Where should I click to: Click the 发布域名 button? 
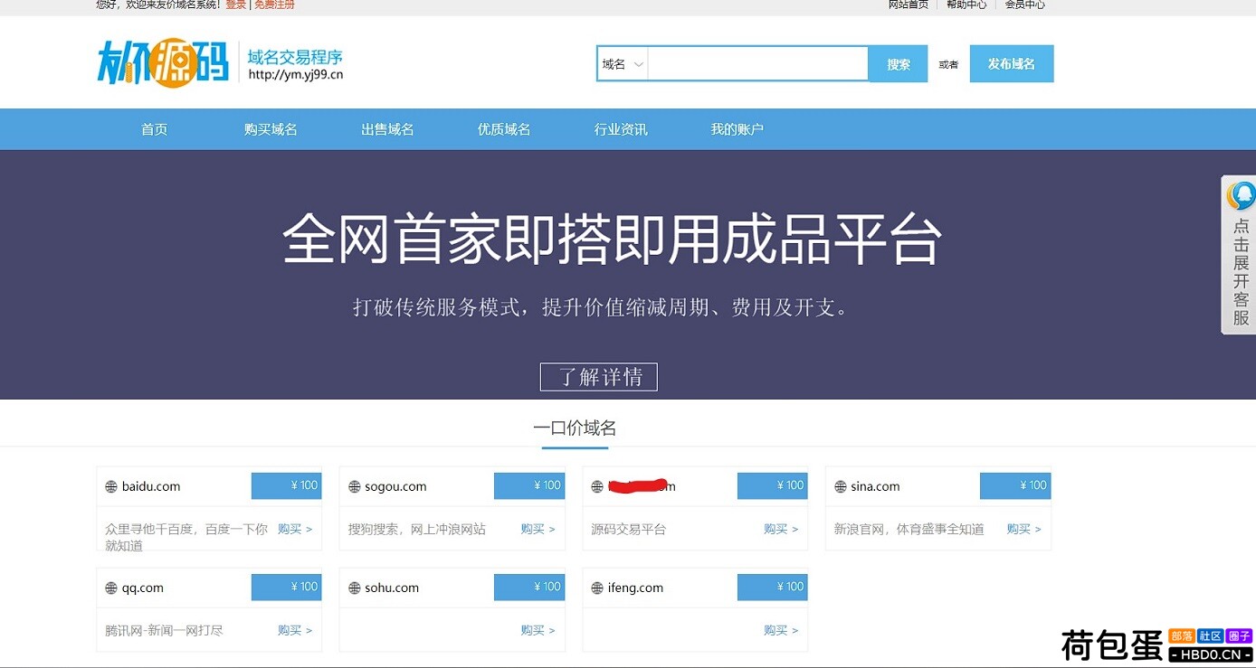1012,64
